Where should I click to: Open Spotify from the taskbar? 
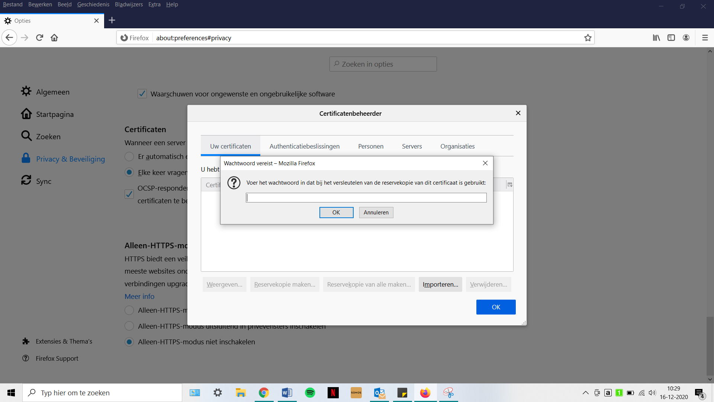(310, 393)
